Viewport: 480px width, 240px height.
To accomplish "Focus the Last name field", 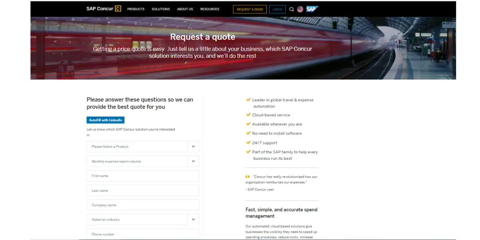I will [143, 190].
